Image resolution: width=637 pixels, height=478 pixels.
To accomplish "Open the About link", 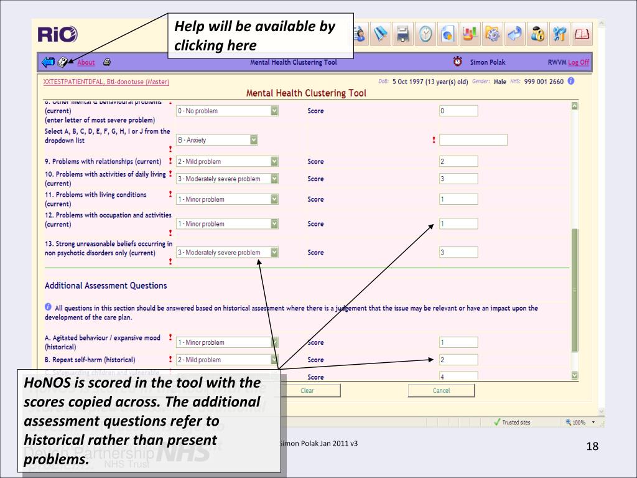I will tap(86, 62).
